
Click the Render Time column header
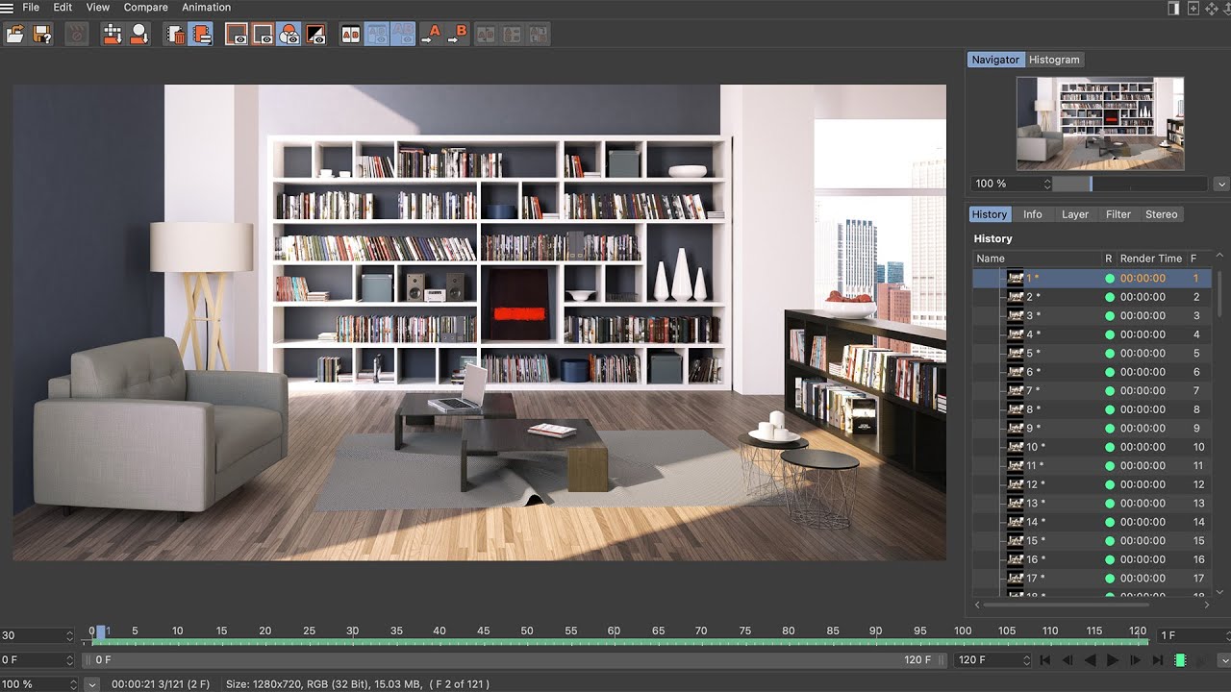(1150, 259)
